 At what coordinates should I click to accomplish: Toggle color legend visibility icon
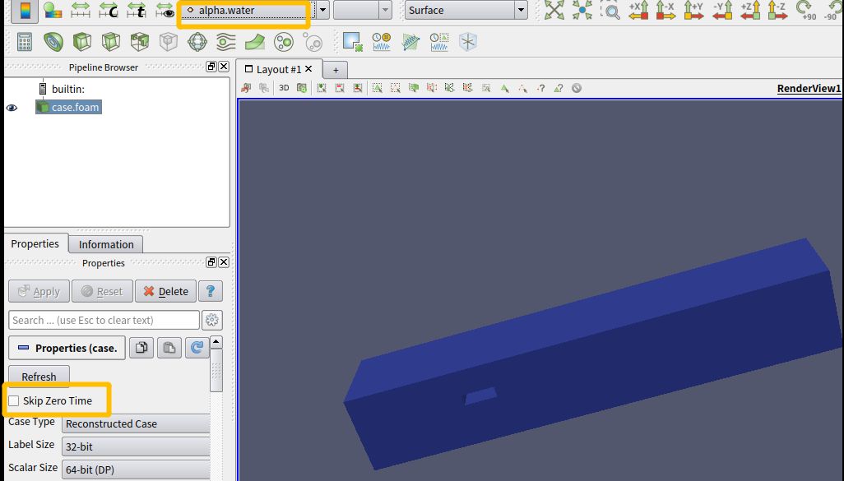pos(25,11)
